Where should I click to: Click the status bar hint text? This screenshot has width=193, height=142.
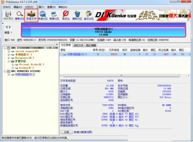click(35, 138)
